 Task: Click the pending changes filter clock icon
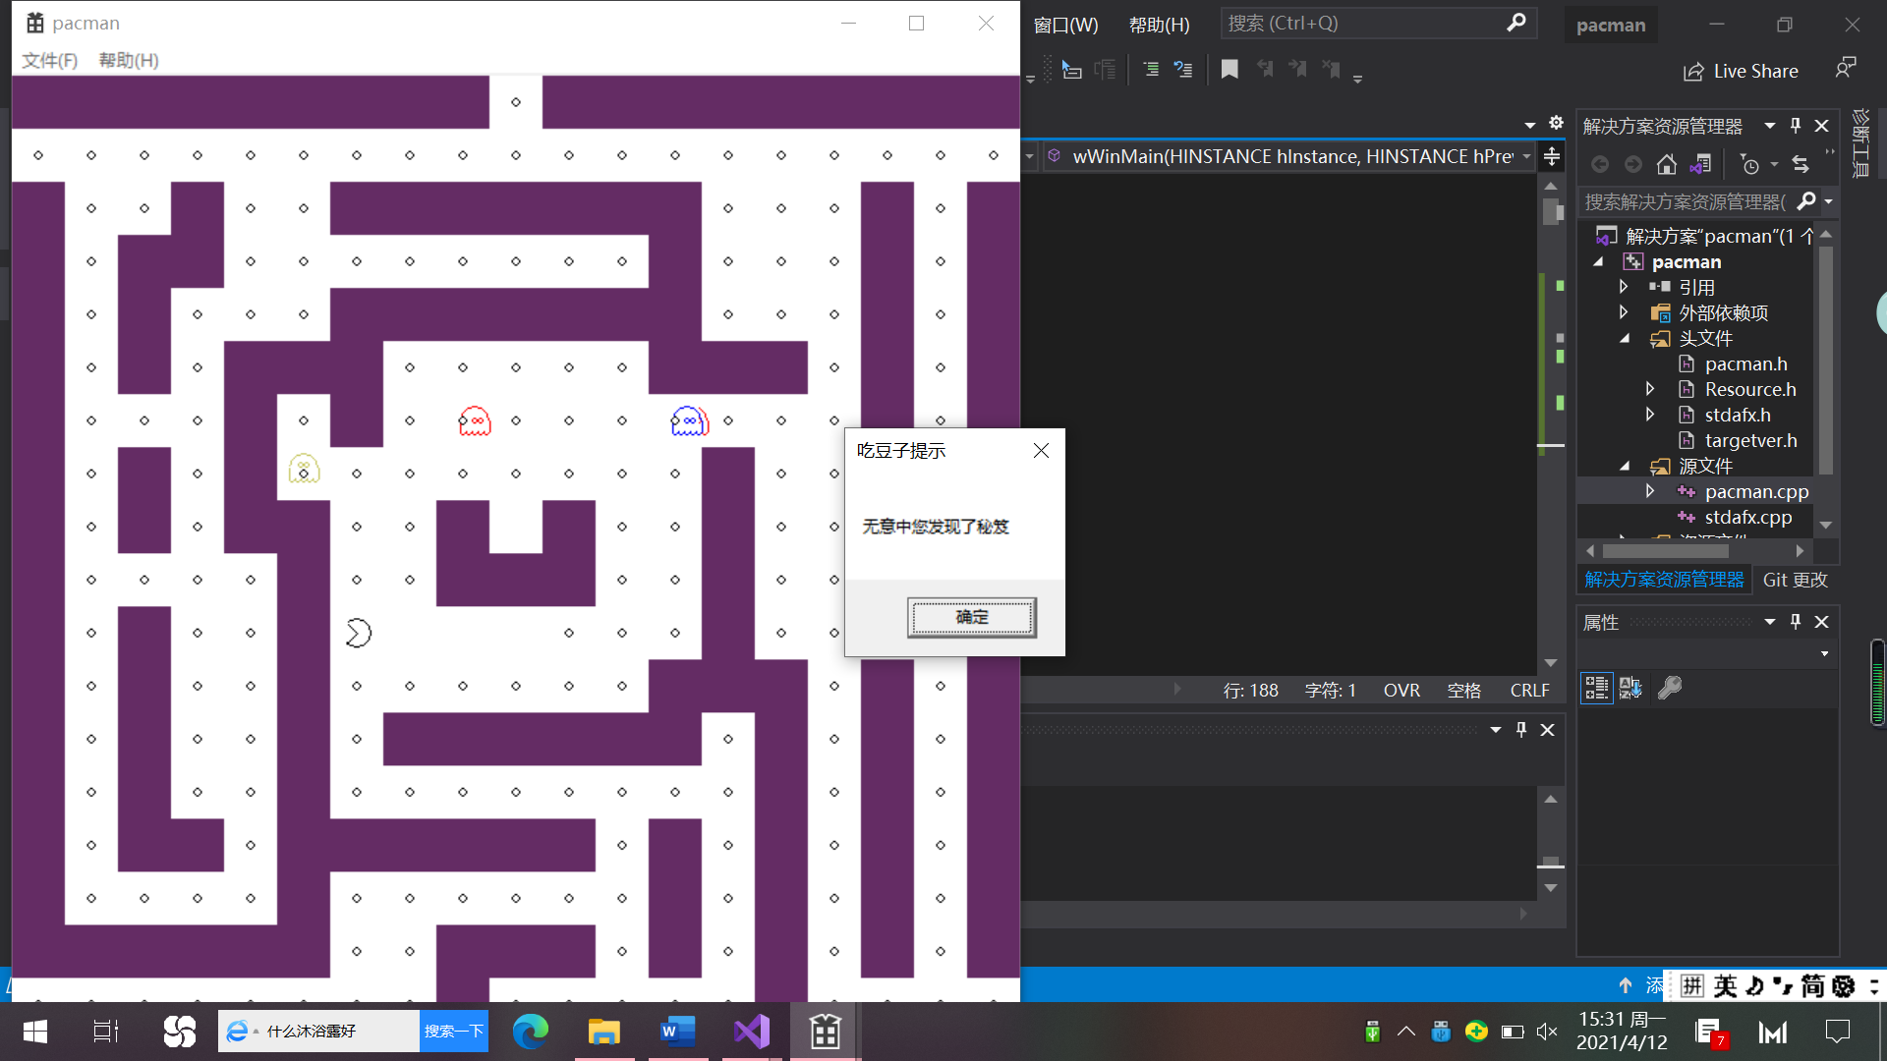pos(1749,164)
